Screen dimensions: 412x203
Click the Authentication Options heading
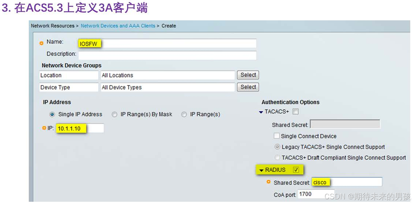pos(290,102)
